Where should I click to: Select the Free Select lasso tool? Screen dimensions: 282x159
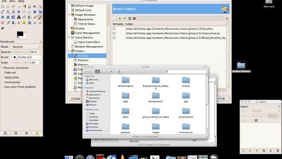pyautogui.click(x=13, y=7)
